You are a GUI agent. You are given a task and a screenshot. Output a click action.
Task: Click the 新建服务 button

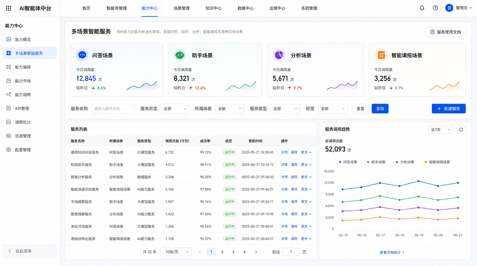449,108
